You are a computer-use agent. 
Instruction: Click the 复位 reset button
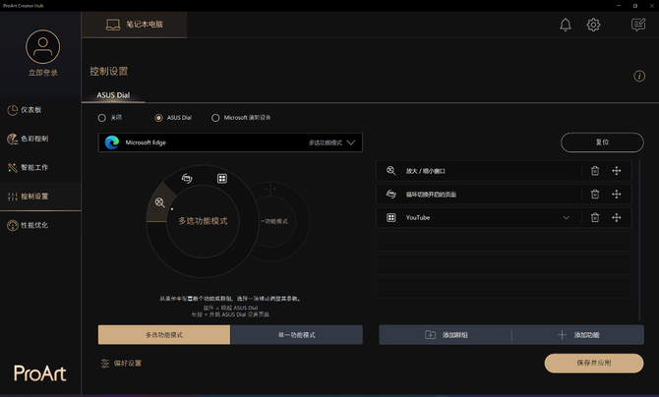tap(602, 142)
